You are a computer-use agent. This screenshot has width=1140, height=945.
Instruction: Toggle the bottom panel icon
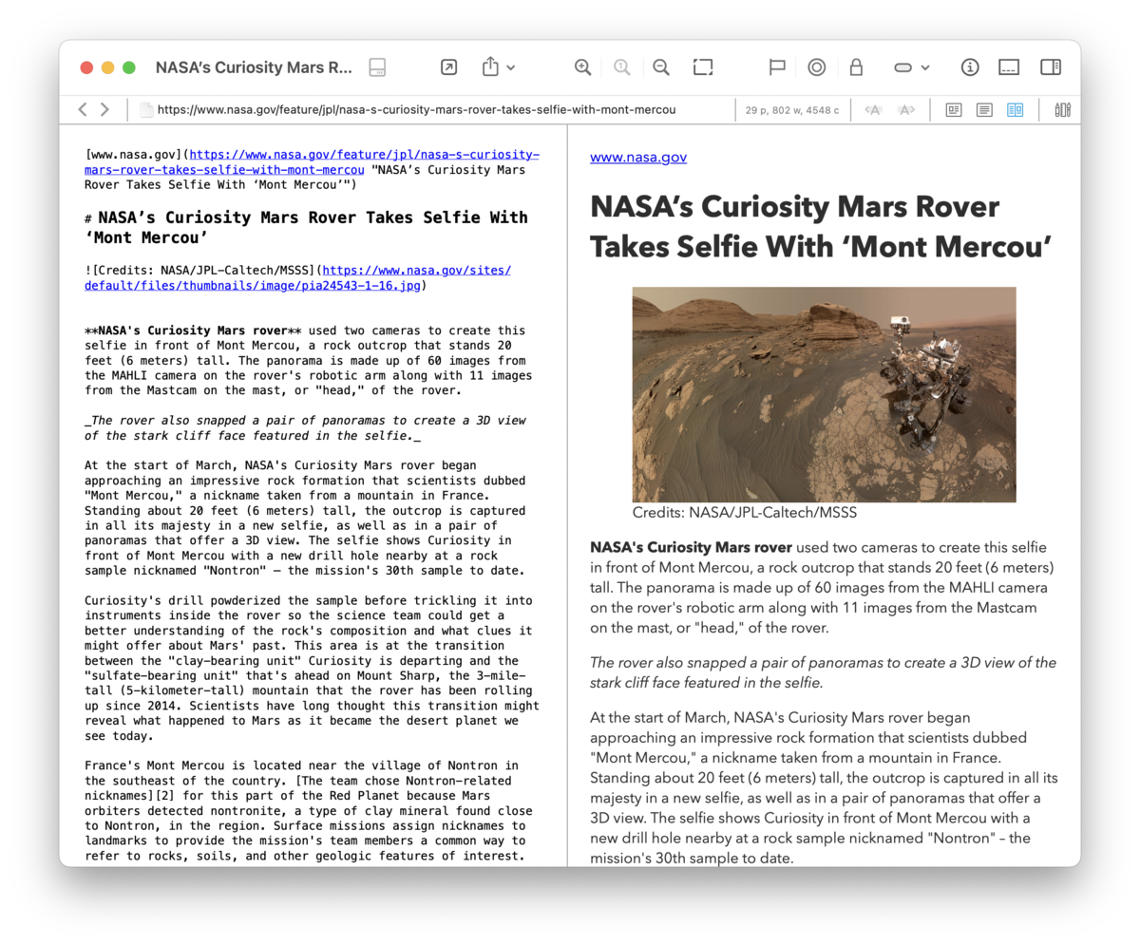(x=1009, y=67)
